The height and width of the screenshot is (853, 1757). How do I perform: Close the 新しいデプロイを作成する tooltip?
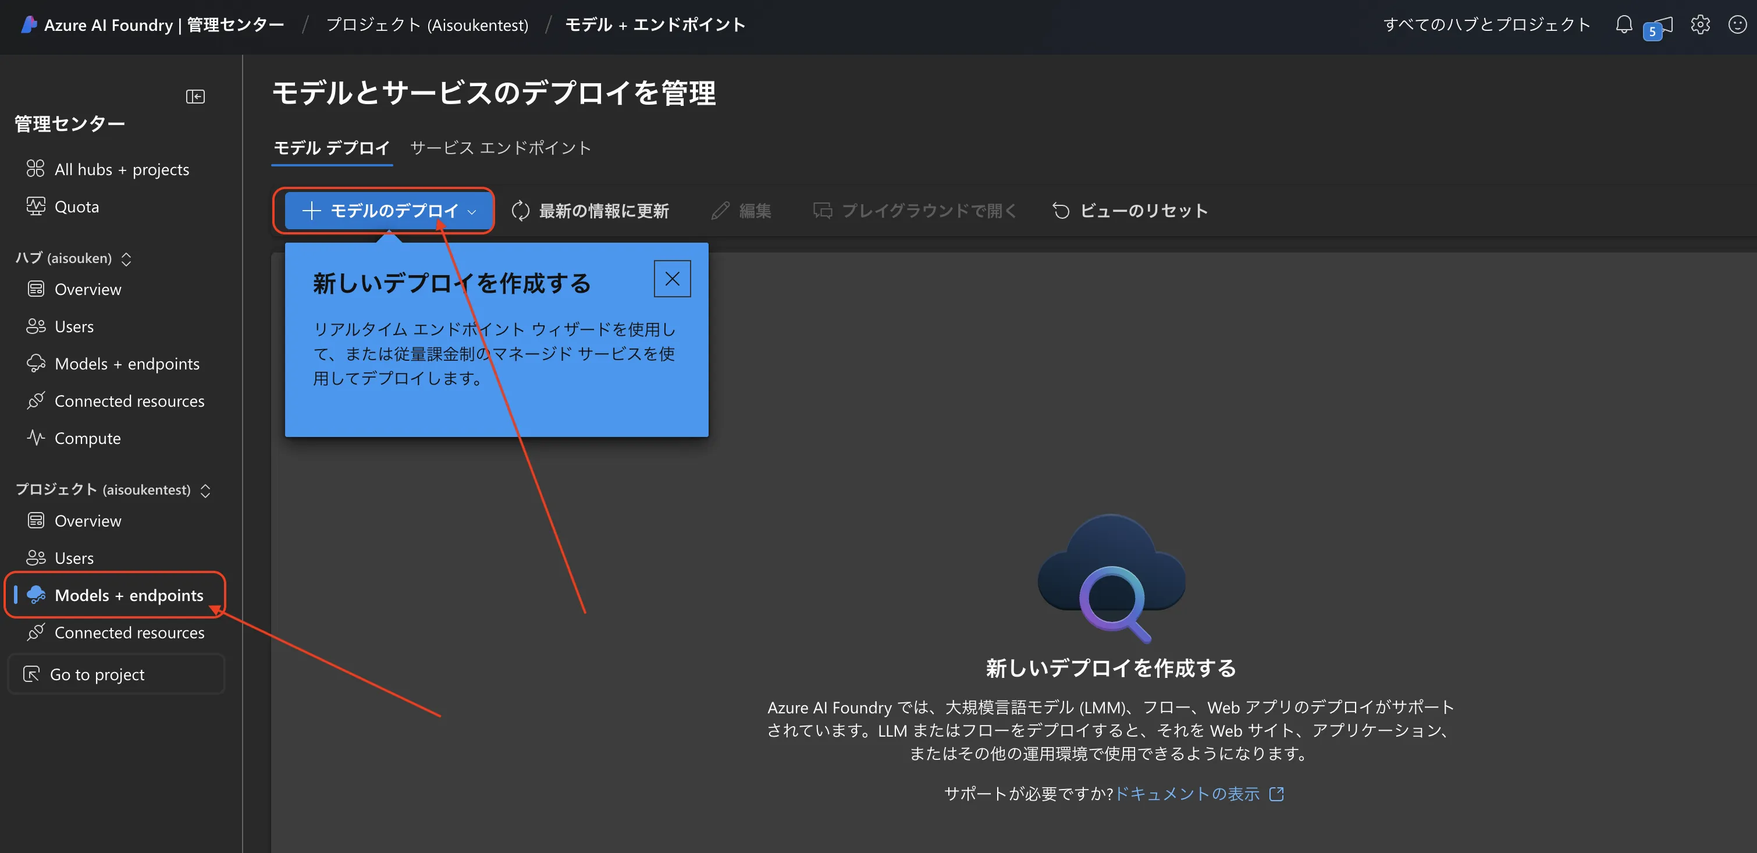(673, 278)
